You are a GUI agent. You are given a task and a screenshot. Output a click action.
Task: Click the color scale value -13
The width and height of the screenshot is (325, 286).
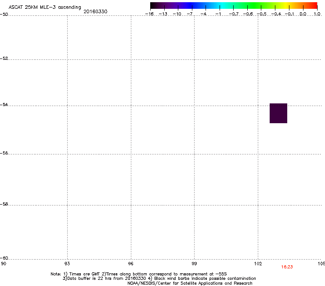tap(163, 14)
